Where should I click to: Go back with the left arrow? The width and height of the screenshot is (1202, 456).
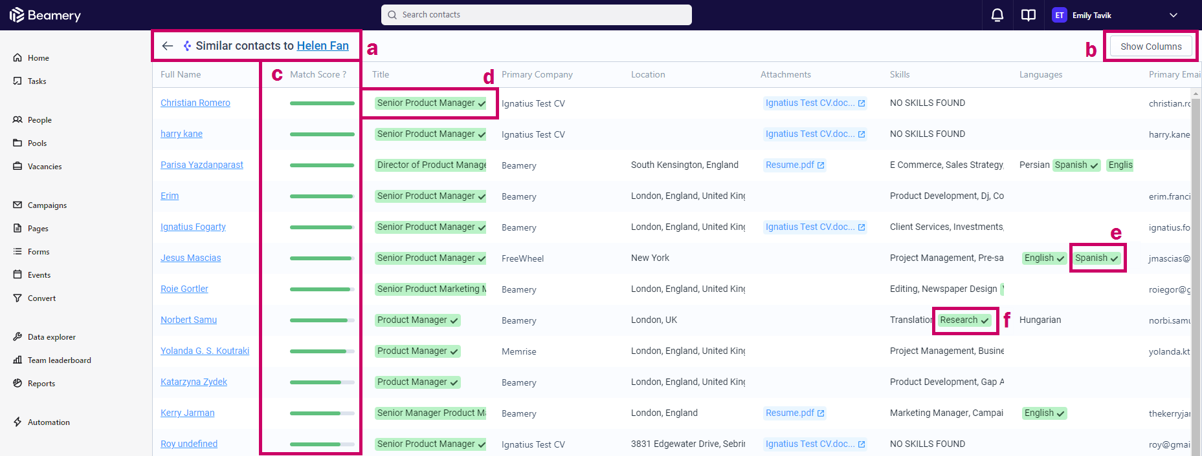[168, 46]
